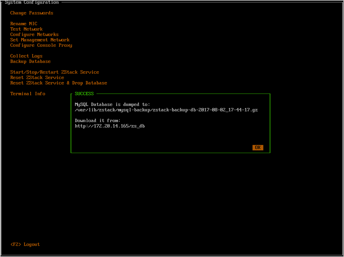Open the Test Network option
344x257 pixels.
26,29
